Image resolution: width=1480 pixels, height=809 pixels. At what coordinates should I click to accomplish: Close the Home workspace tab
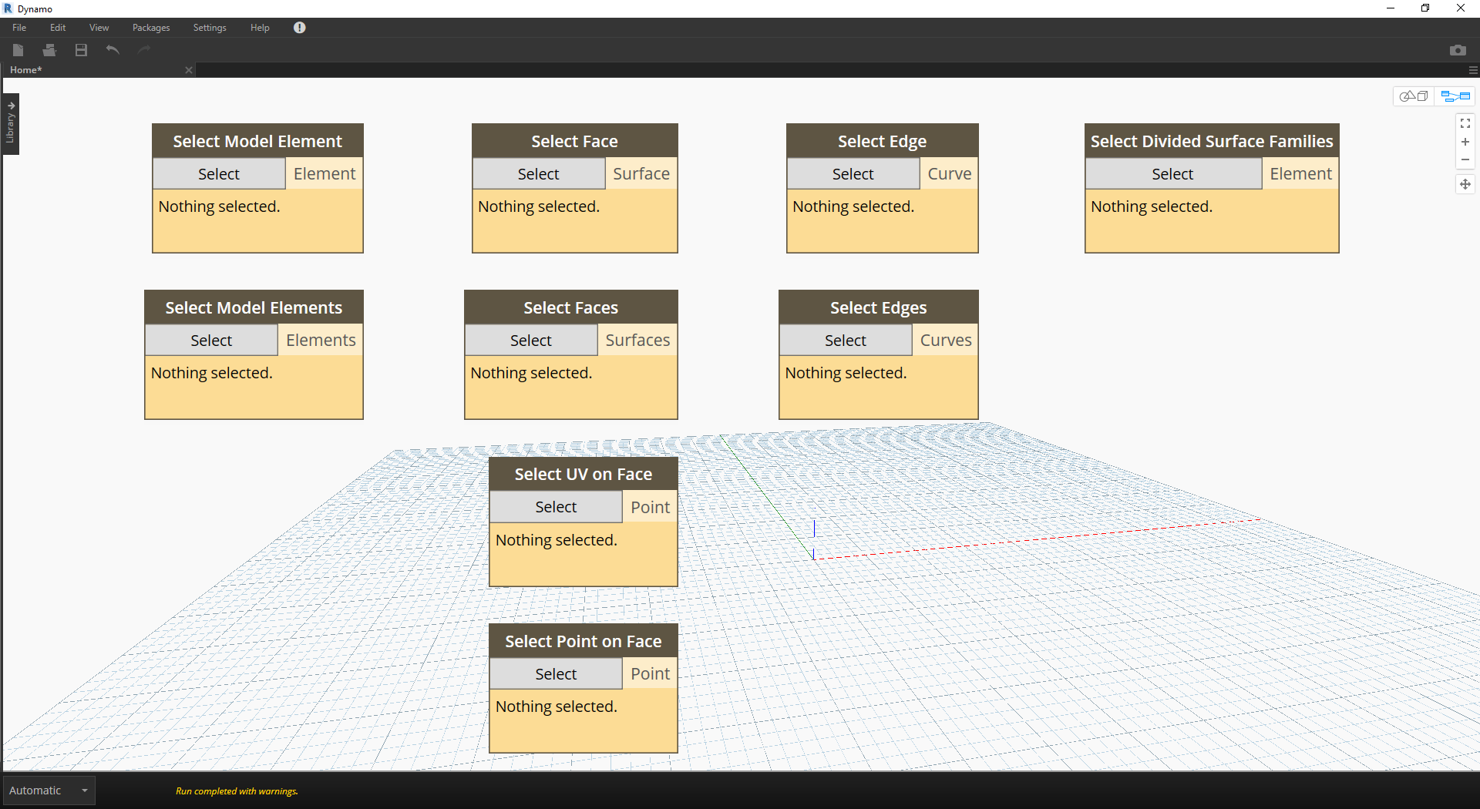pos(189,70)
